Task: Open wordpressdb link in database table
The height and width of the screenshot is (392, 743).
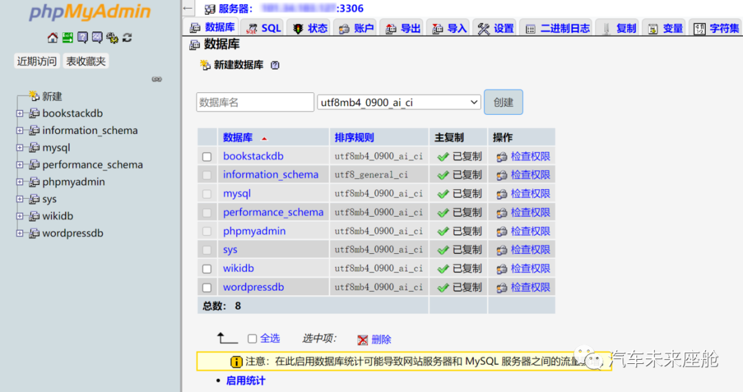Action: [253, 287]
